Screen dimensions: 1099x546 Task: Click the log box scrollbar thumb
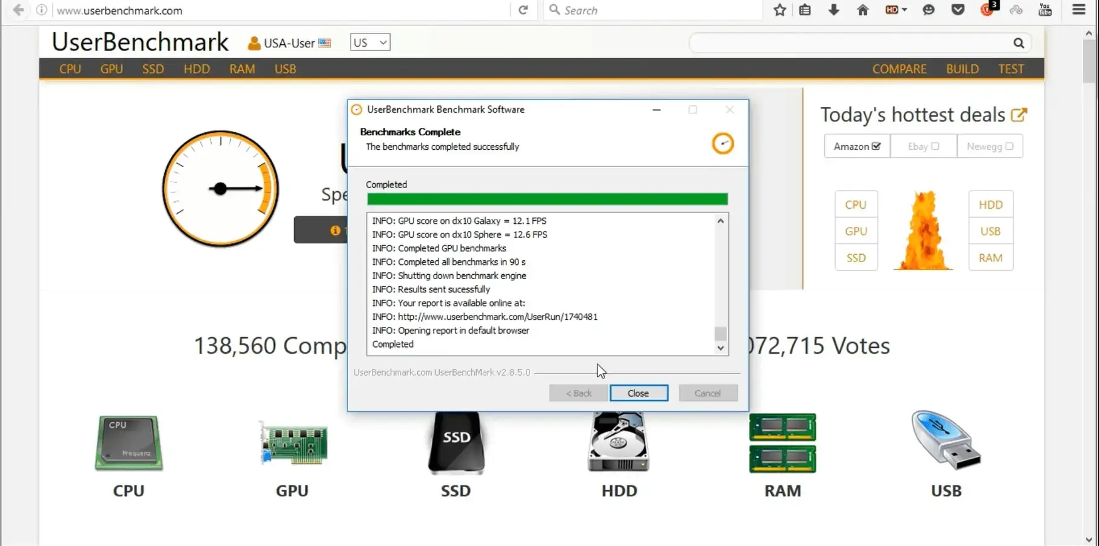pyautogui.click(x=721, y=334)
